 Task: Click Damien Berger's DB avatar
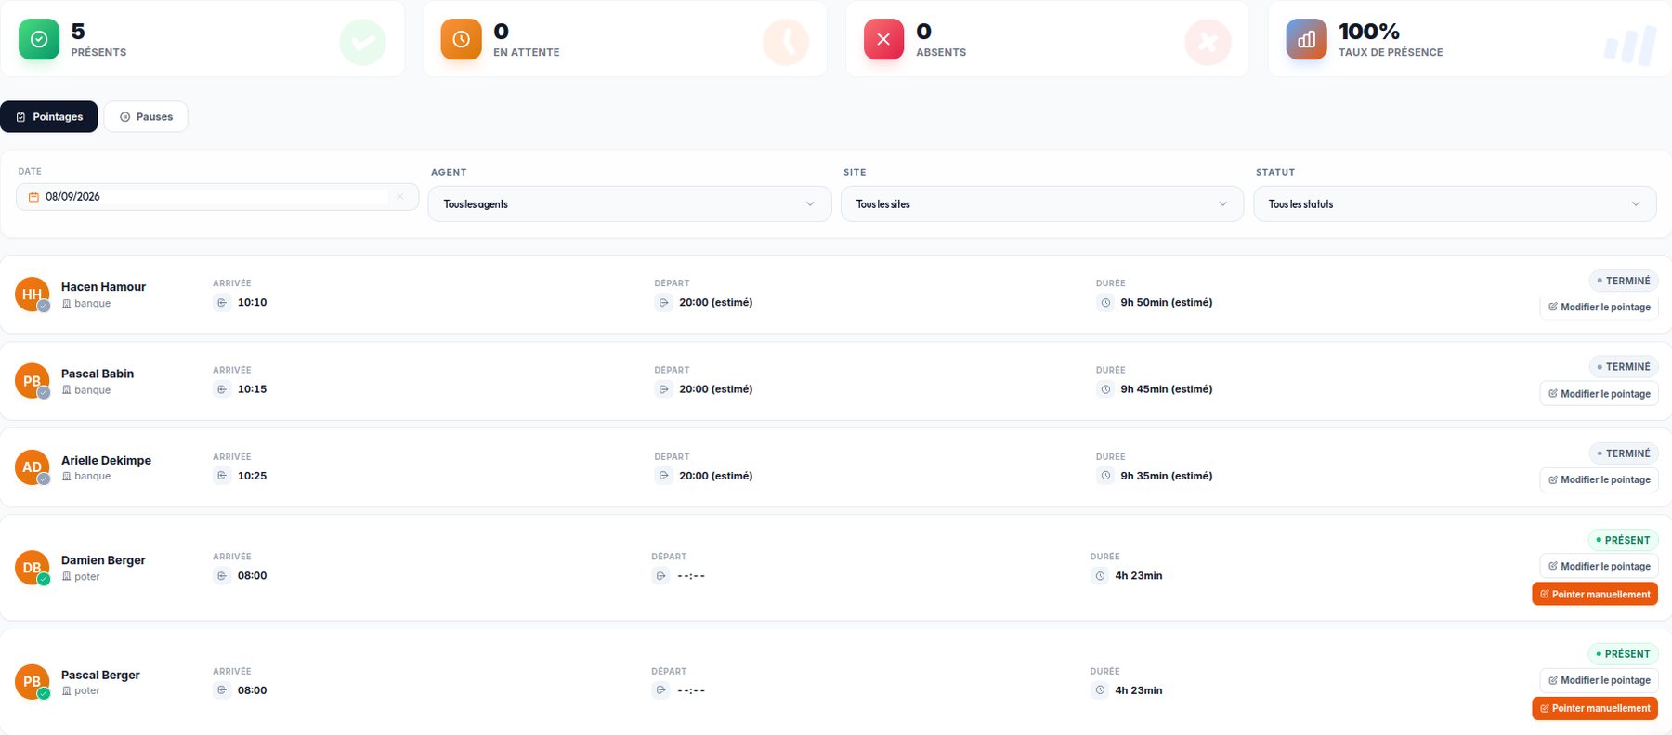33,568
